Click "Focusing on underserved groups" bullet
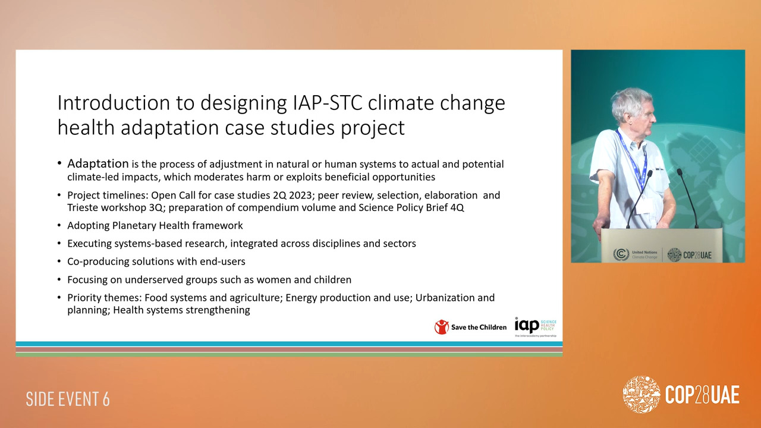 click(209, 280)
